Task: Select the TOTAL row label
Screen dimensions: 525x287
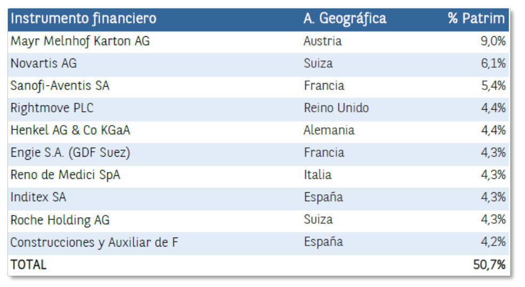Action: point(28,265)
